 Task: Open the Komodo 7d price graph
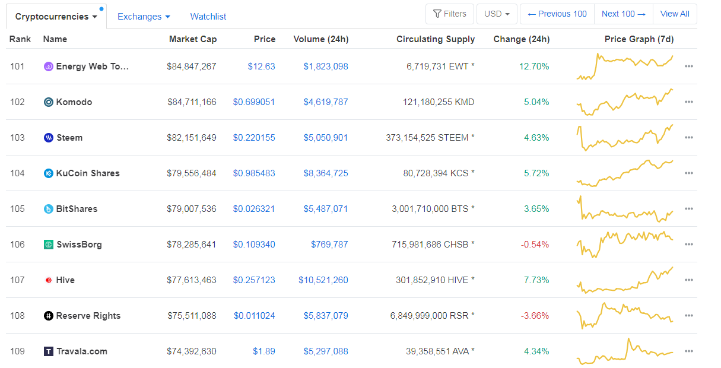[x=625, y=102]
